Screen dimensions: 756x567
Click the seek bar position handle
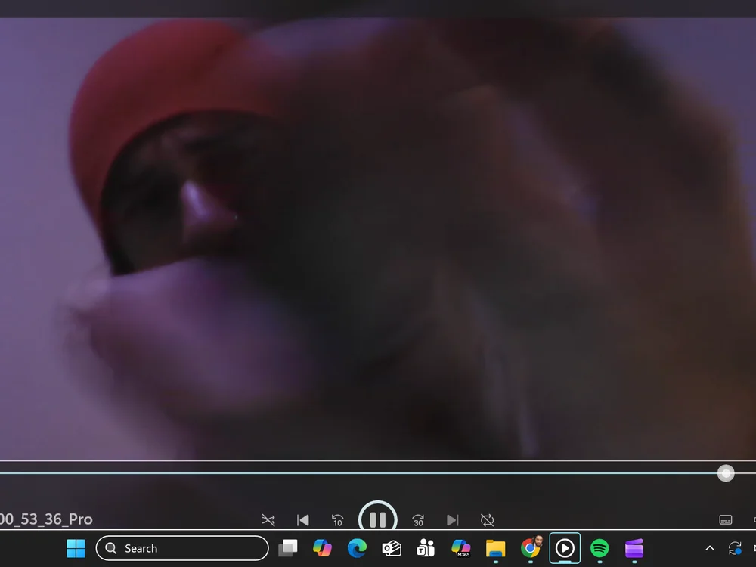click(726, 473)
